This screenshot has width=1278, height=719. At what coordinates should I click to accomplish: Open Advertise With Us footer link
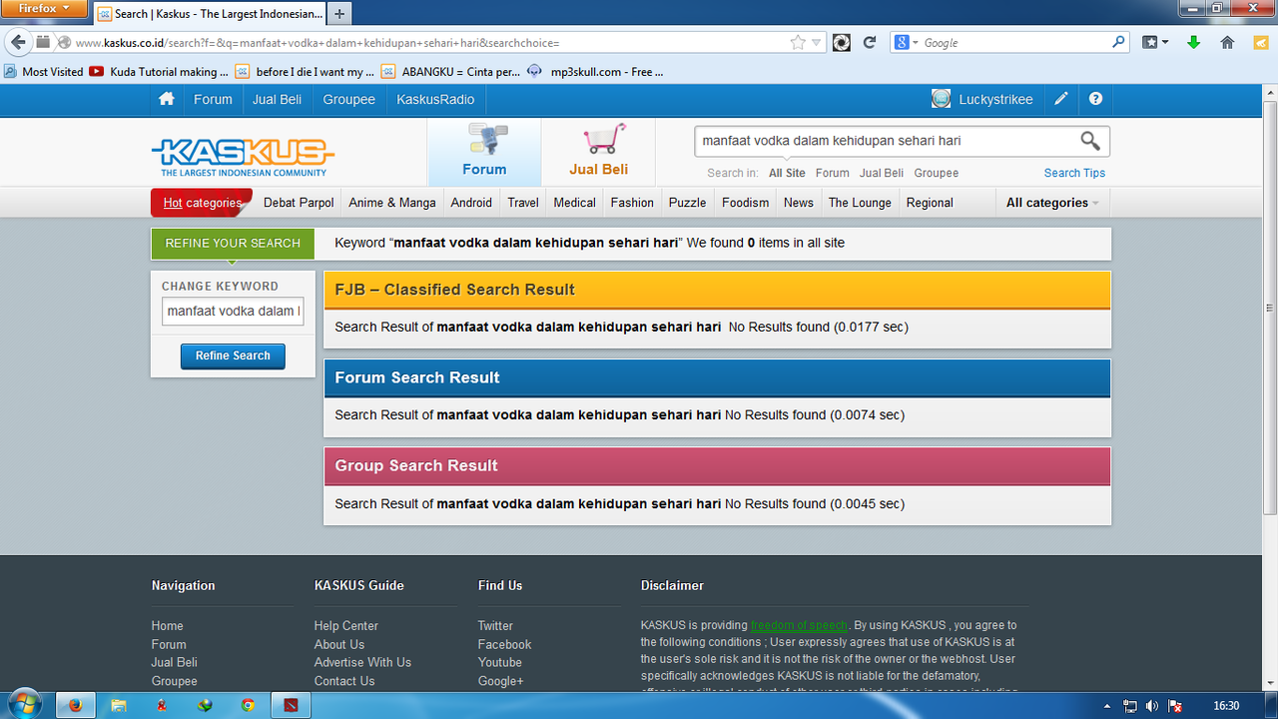(x=362, y=662)
